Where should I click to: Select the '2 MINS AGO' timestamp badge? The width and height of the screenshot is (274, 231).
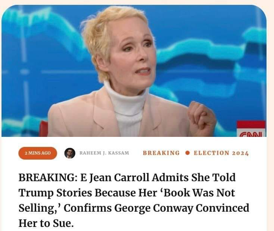click(38, 153)
